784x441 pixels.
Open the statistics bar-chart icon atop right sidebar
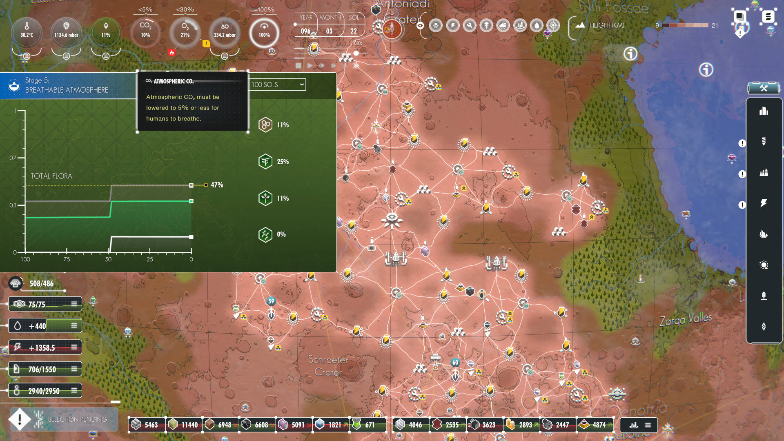764,111
